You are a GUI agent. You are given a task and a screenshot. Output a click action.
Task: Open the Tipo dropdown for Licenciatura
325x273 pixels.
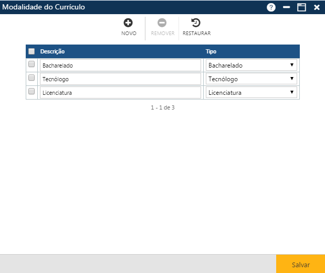pyautogui.click(x=251, y=93)
